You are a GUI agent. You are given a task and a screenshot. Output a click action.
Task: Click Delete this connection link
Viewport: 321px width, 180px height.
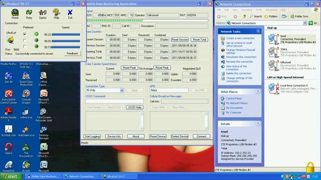coord(239,73)
